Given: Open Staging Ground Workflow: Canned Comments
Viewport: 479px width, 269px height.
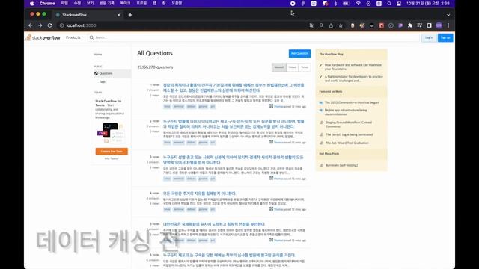Looking at the screenshot, I should tap(349, 124).
